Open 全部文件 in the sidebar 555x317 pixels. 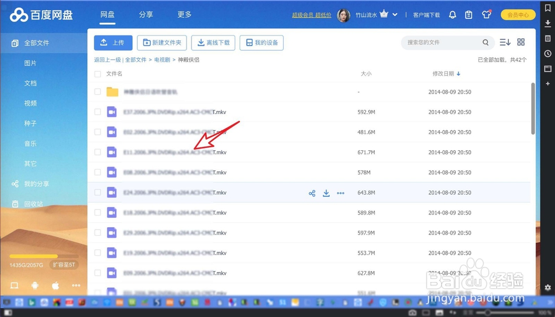[x=43, y=43]
